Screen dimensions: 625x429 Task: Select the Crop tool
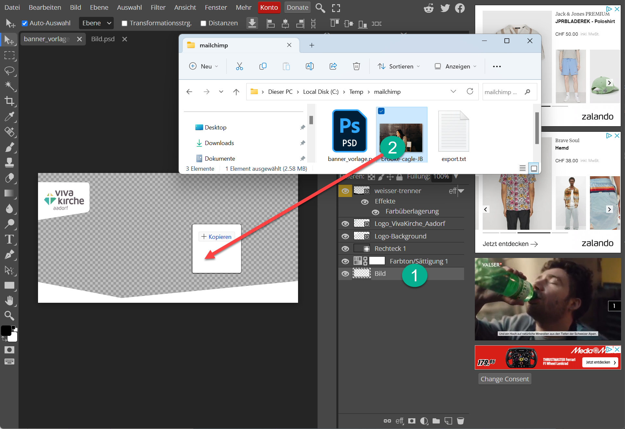(9, 101)
